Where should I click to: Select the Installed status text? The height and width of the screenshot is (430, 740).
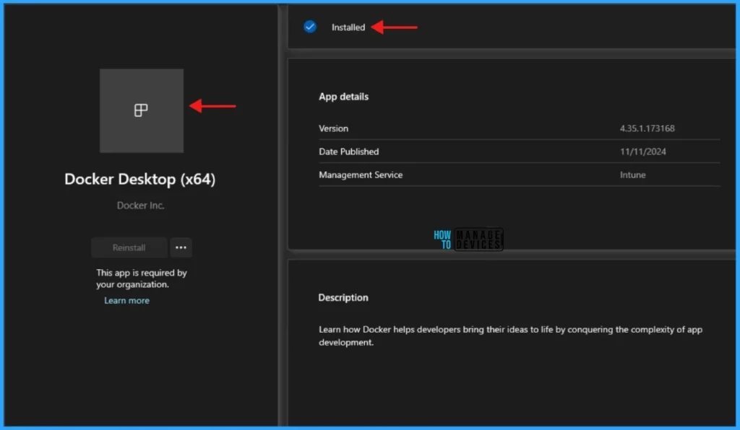pos(348,27)
